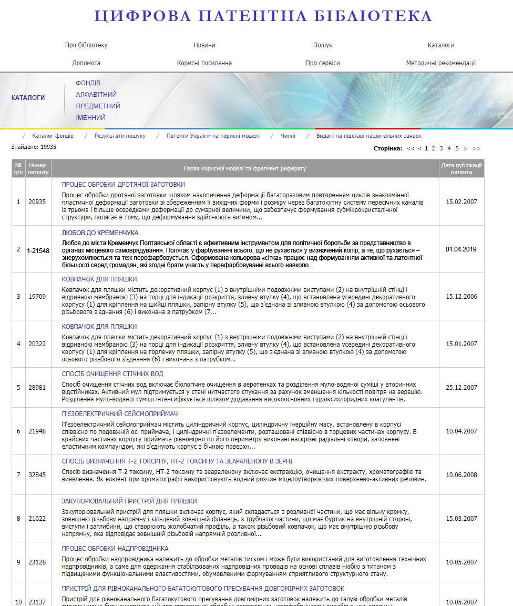Click 'Результати пошуку' breadcrumb
The height and width of the screenshot is (606, 513).
[x=120, y=136]
